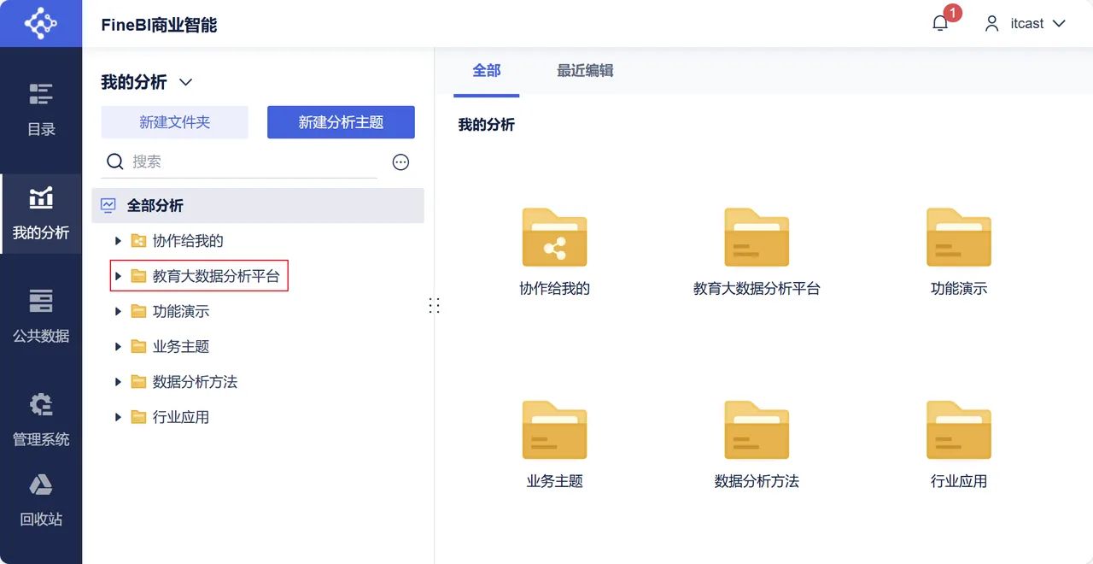Click the 我的分析 breadcrumb heading
Image resolution: width=1093 pixels, height=564 pixels.
[x=487, y=125]
